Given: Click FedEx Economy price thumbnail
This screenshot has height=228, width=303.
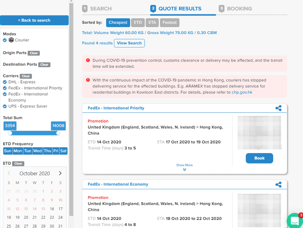Looking at the screenshot, I should click(259, 210).
